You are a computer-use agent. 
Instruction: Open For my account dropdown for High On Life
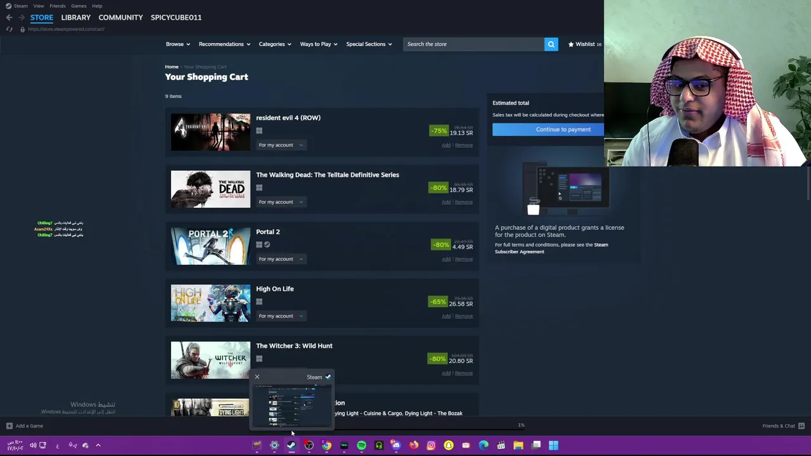click(x=281, y=316)
